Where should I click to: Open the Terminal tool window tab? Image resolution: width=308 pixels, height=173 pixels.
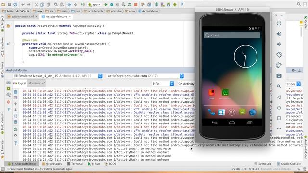pos(75,164)
